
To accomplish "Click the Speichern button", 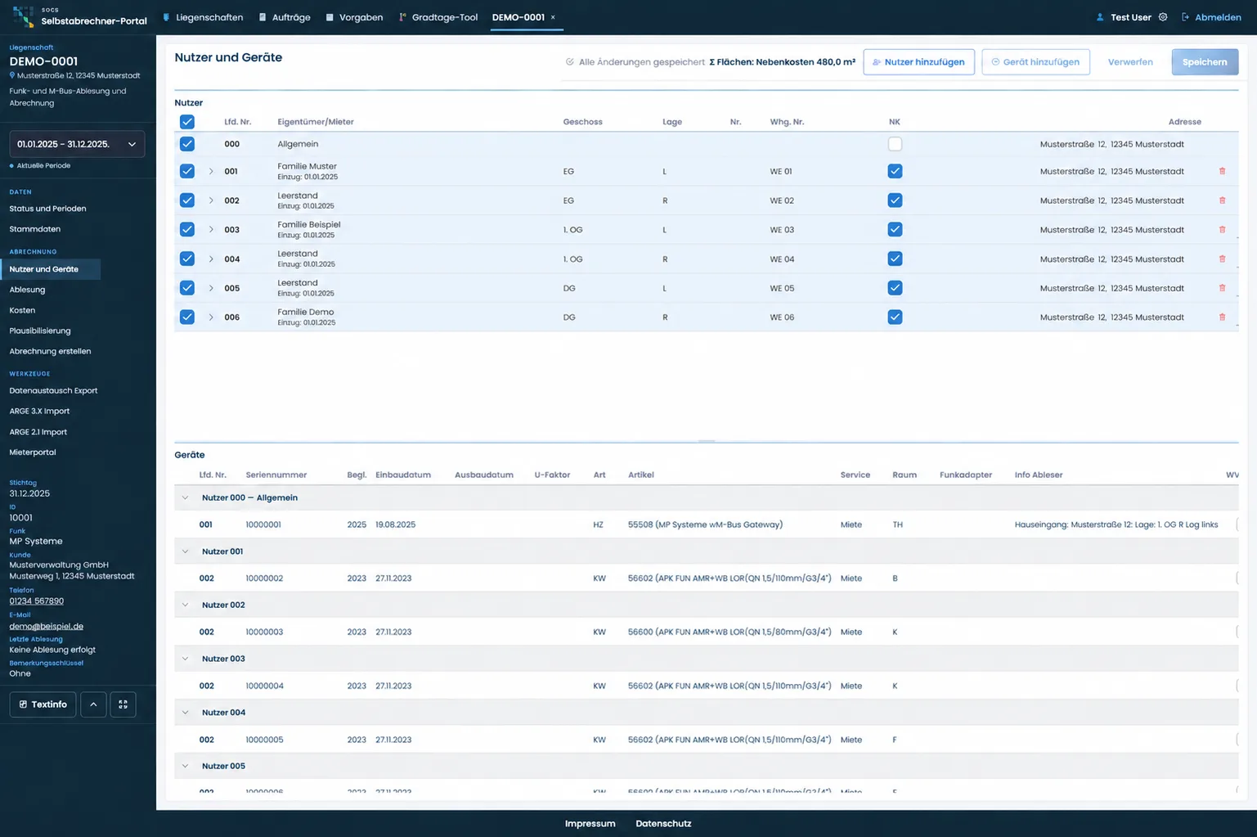I will coord(1204,62).
